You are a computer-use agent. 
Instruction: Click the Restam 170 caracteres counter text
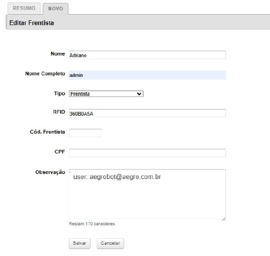tap(92, 224)
